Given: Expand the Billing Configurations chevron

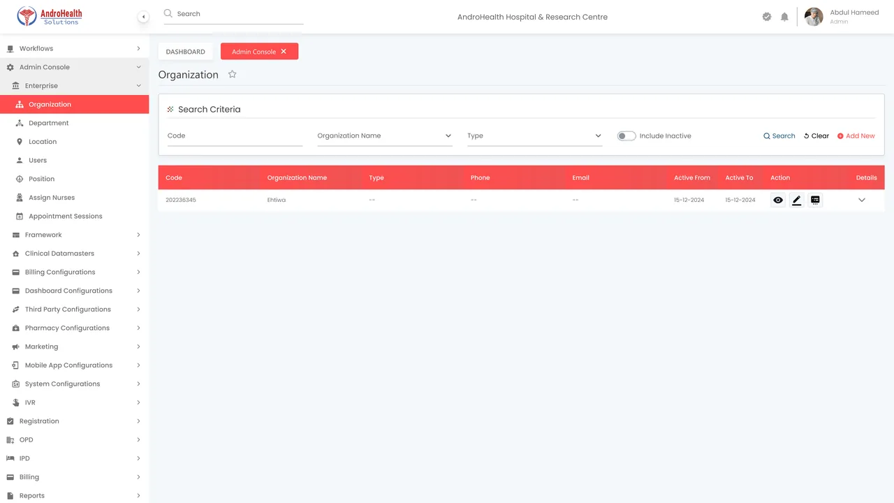Looking at the screenshot, I should [x=138, y=272].
